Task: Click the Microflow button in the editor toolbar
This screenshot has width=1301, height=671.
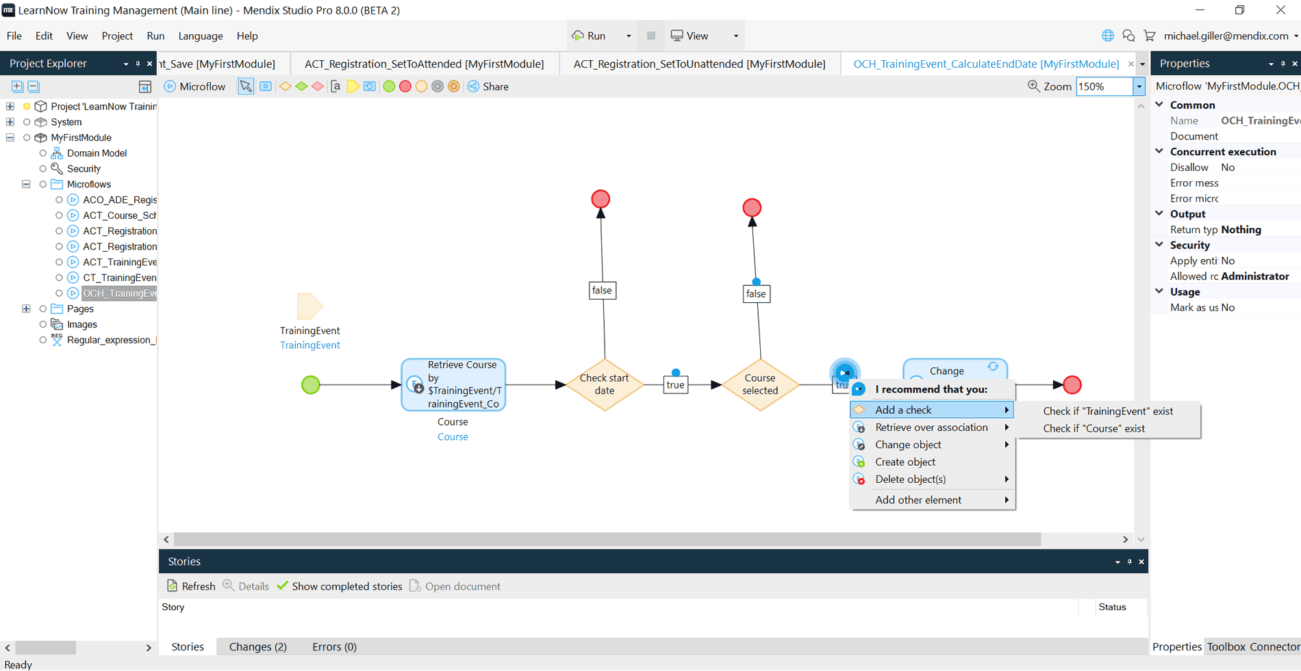Action: [195, 86]
